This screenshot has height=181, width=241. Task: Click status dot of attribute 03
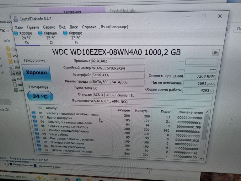tap(34, 117)
